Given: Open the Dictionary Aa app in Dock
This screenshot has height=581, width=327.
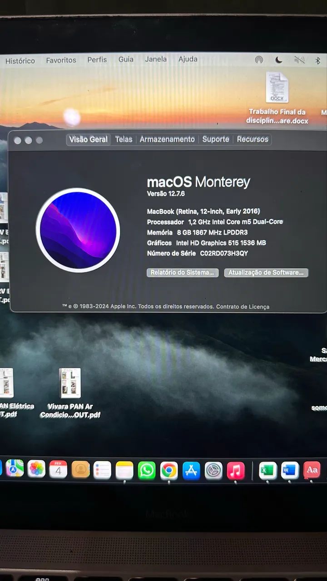Looking at the screenshot, I should coord(312,470).
